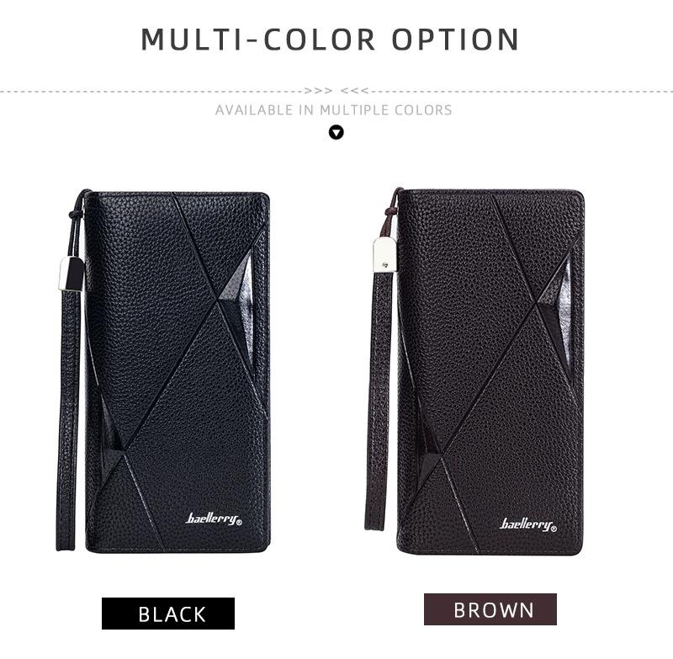Click the Available in Multiple Colors subtitle

pos(333,110)
